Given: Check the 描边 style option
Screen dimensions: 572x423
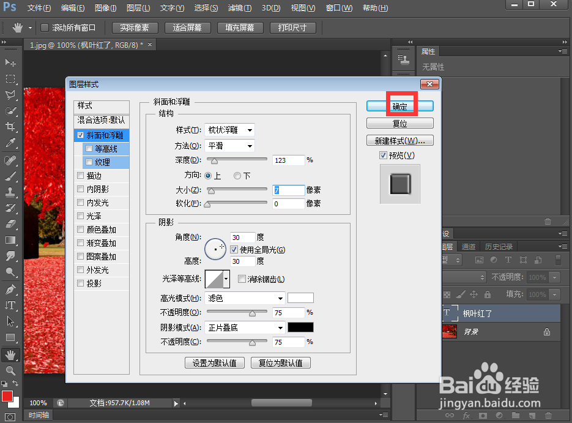Looking at the screenshot, I should click(80, 174).
